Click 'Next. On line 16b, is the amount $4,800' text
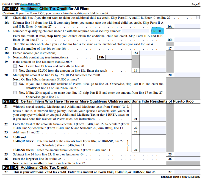205x183 pixels. [x=46, y=79]
